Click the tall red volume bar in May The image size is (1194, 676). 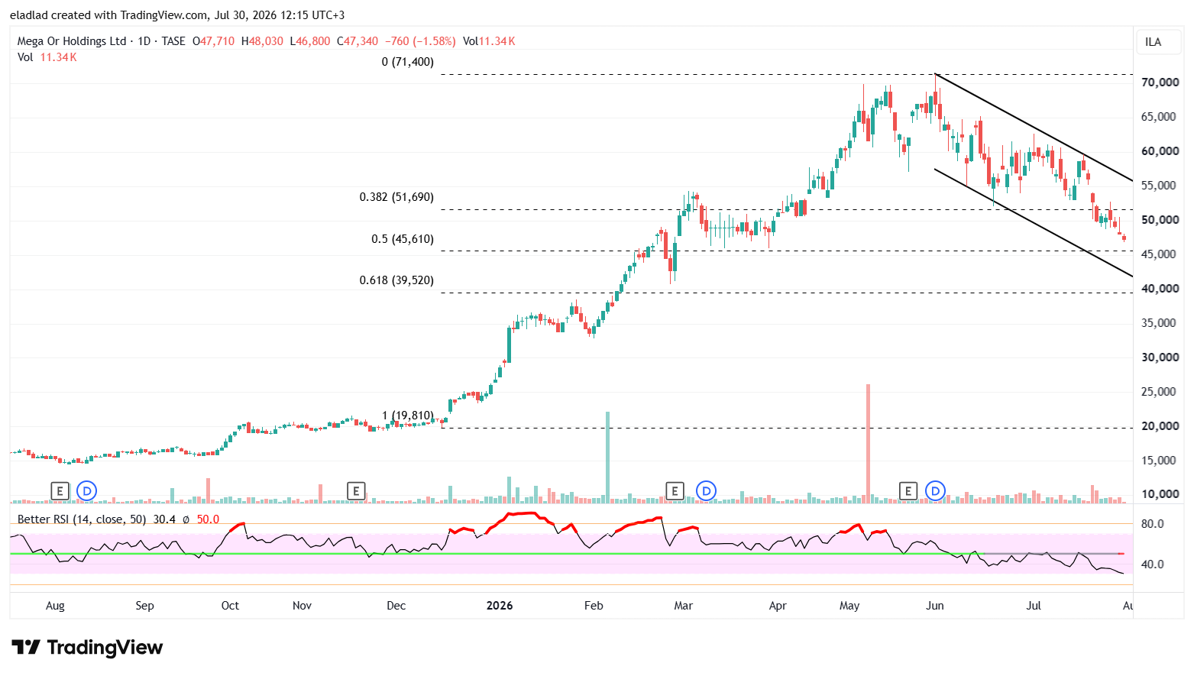click(x=868, y=443)
